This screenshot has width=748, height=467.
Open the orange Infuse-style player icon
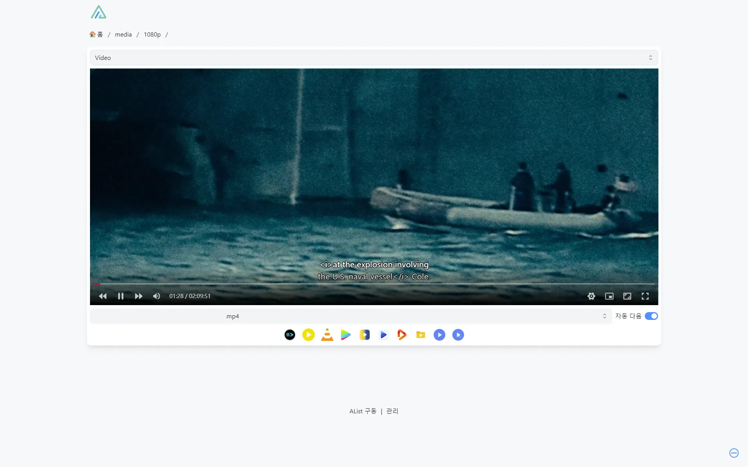click(x=402, y=335)
